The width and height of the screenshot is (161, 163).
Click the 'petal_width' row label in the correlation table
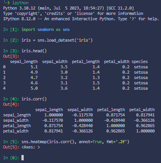point(16,131)
